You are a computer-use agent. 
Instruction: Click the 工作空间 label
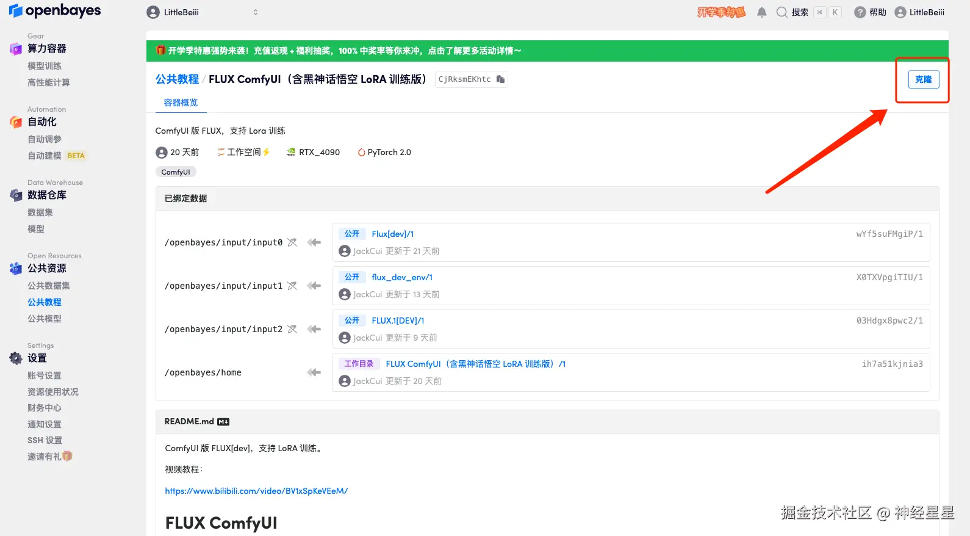[x=244, y=153]
